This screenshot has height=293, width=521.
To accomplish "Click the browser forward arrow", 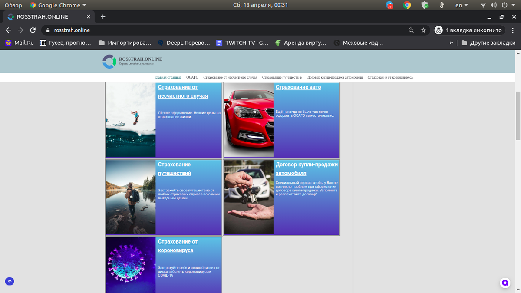I will (x=20, y=30).
